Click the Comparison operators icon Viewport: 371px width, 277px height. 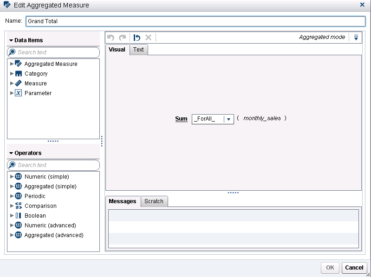point(18,206)
